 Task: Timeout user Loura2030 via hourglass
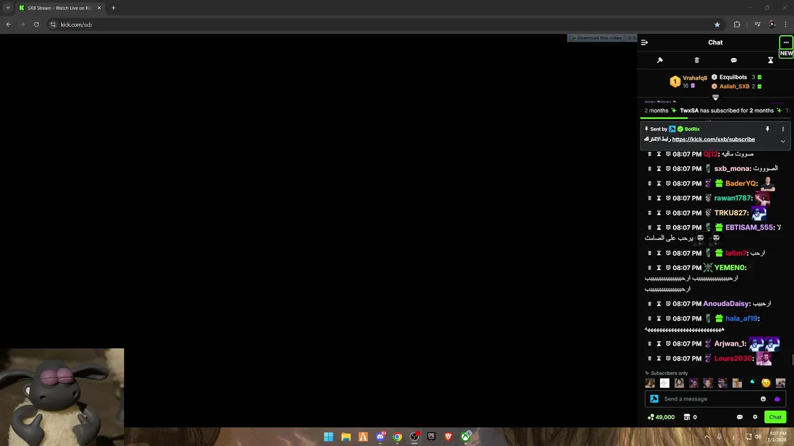(659, 359)
